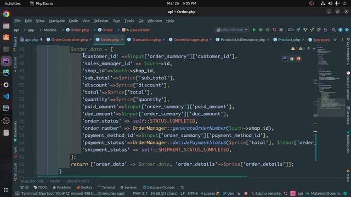
Task: Open the Edit menu
Action: pos(28,21)
